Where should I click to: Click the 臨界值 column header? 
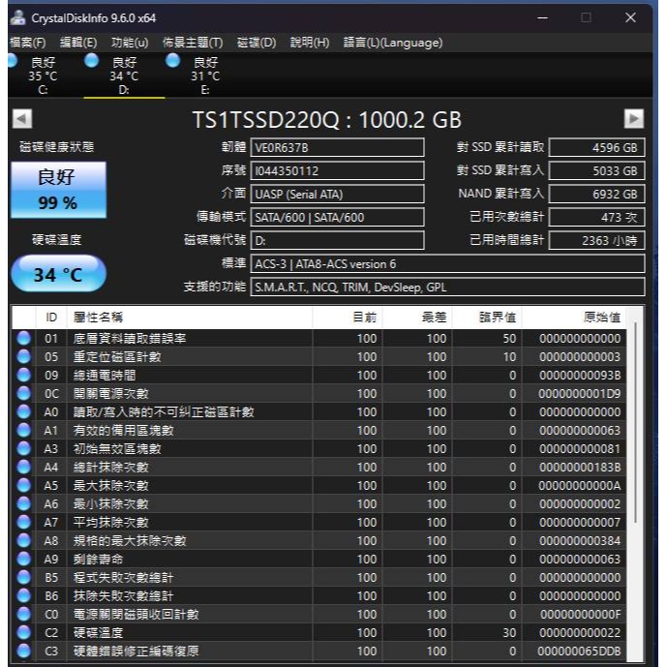tap(487, 317)
